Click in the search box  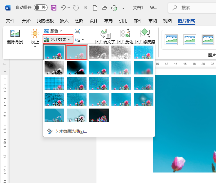pyautogui.click(x=193, y=8)
